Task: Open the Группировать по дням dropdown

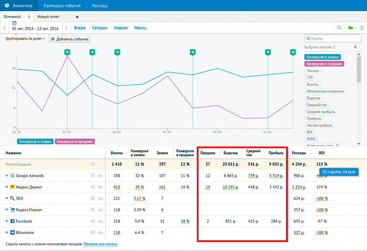Action: [x=25, y=39]
